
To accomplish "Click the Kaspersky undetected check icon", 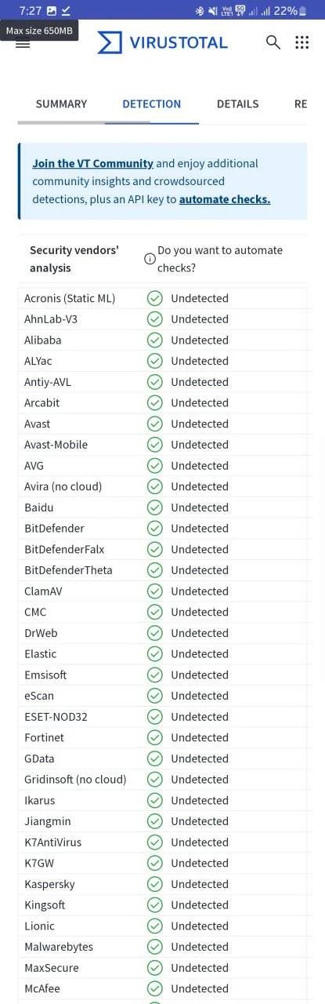I will pos(155,884).
